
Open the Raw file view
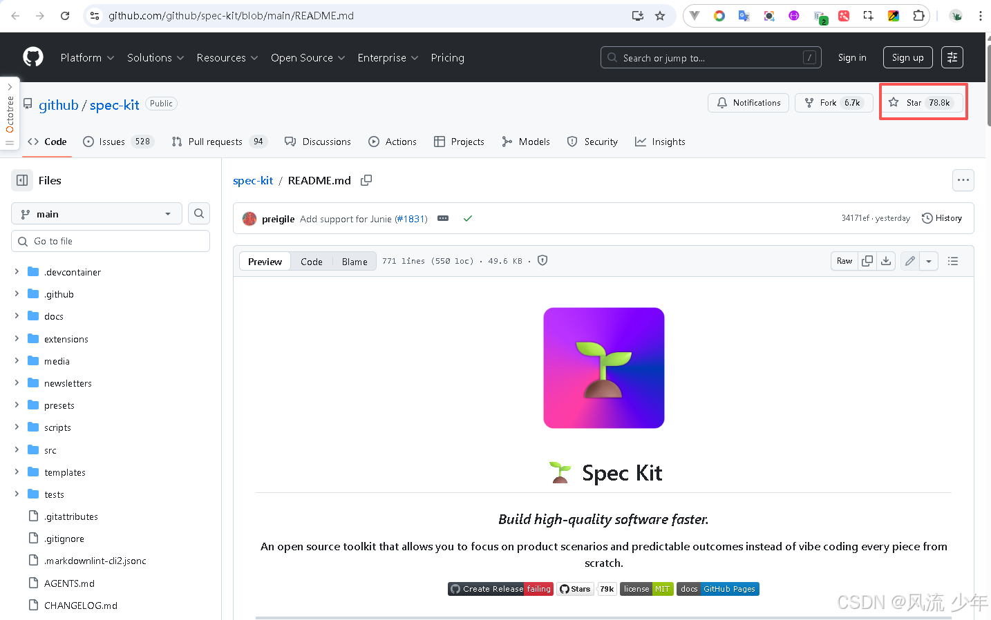click(x=844, y=261)
